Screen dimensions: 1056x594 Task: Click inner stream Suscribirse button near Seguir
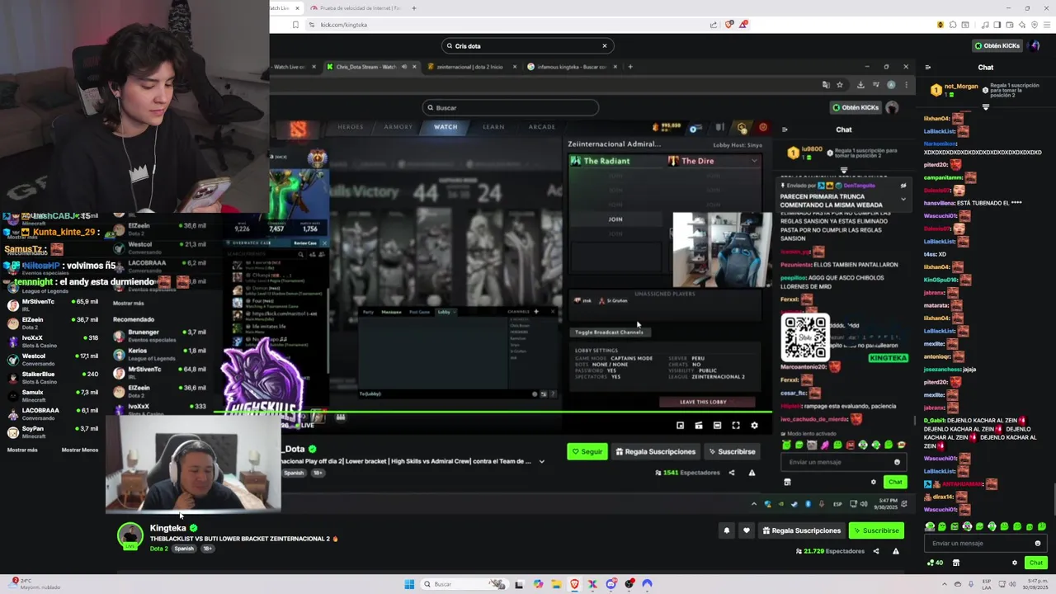[732, 451]
